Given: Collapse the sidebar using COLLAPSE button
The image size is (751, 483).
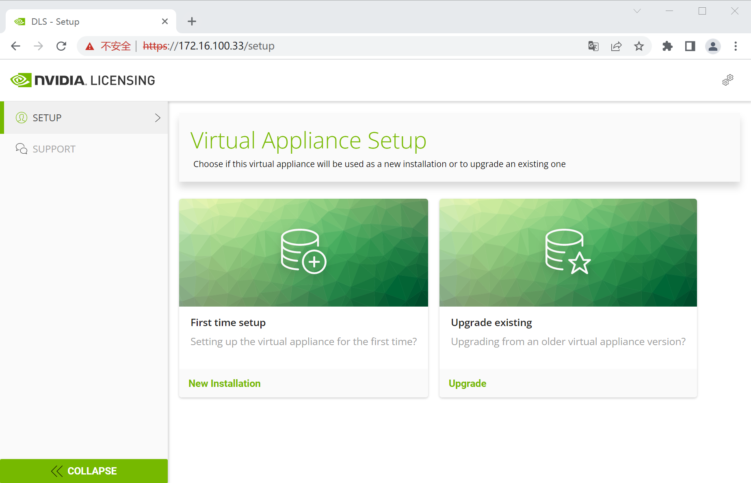Looking at the screenshot, I should pos(84,471).
